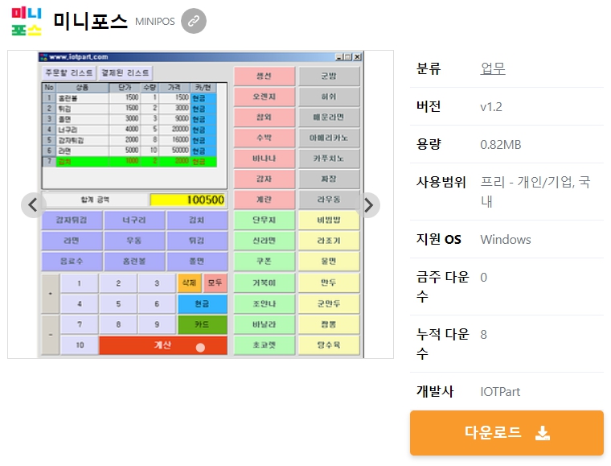This screenshot has width=611, height=466.
Task: Click the orange 다운로드 button
Action: point(506,432)
